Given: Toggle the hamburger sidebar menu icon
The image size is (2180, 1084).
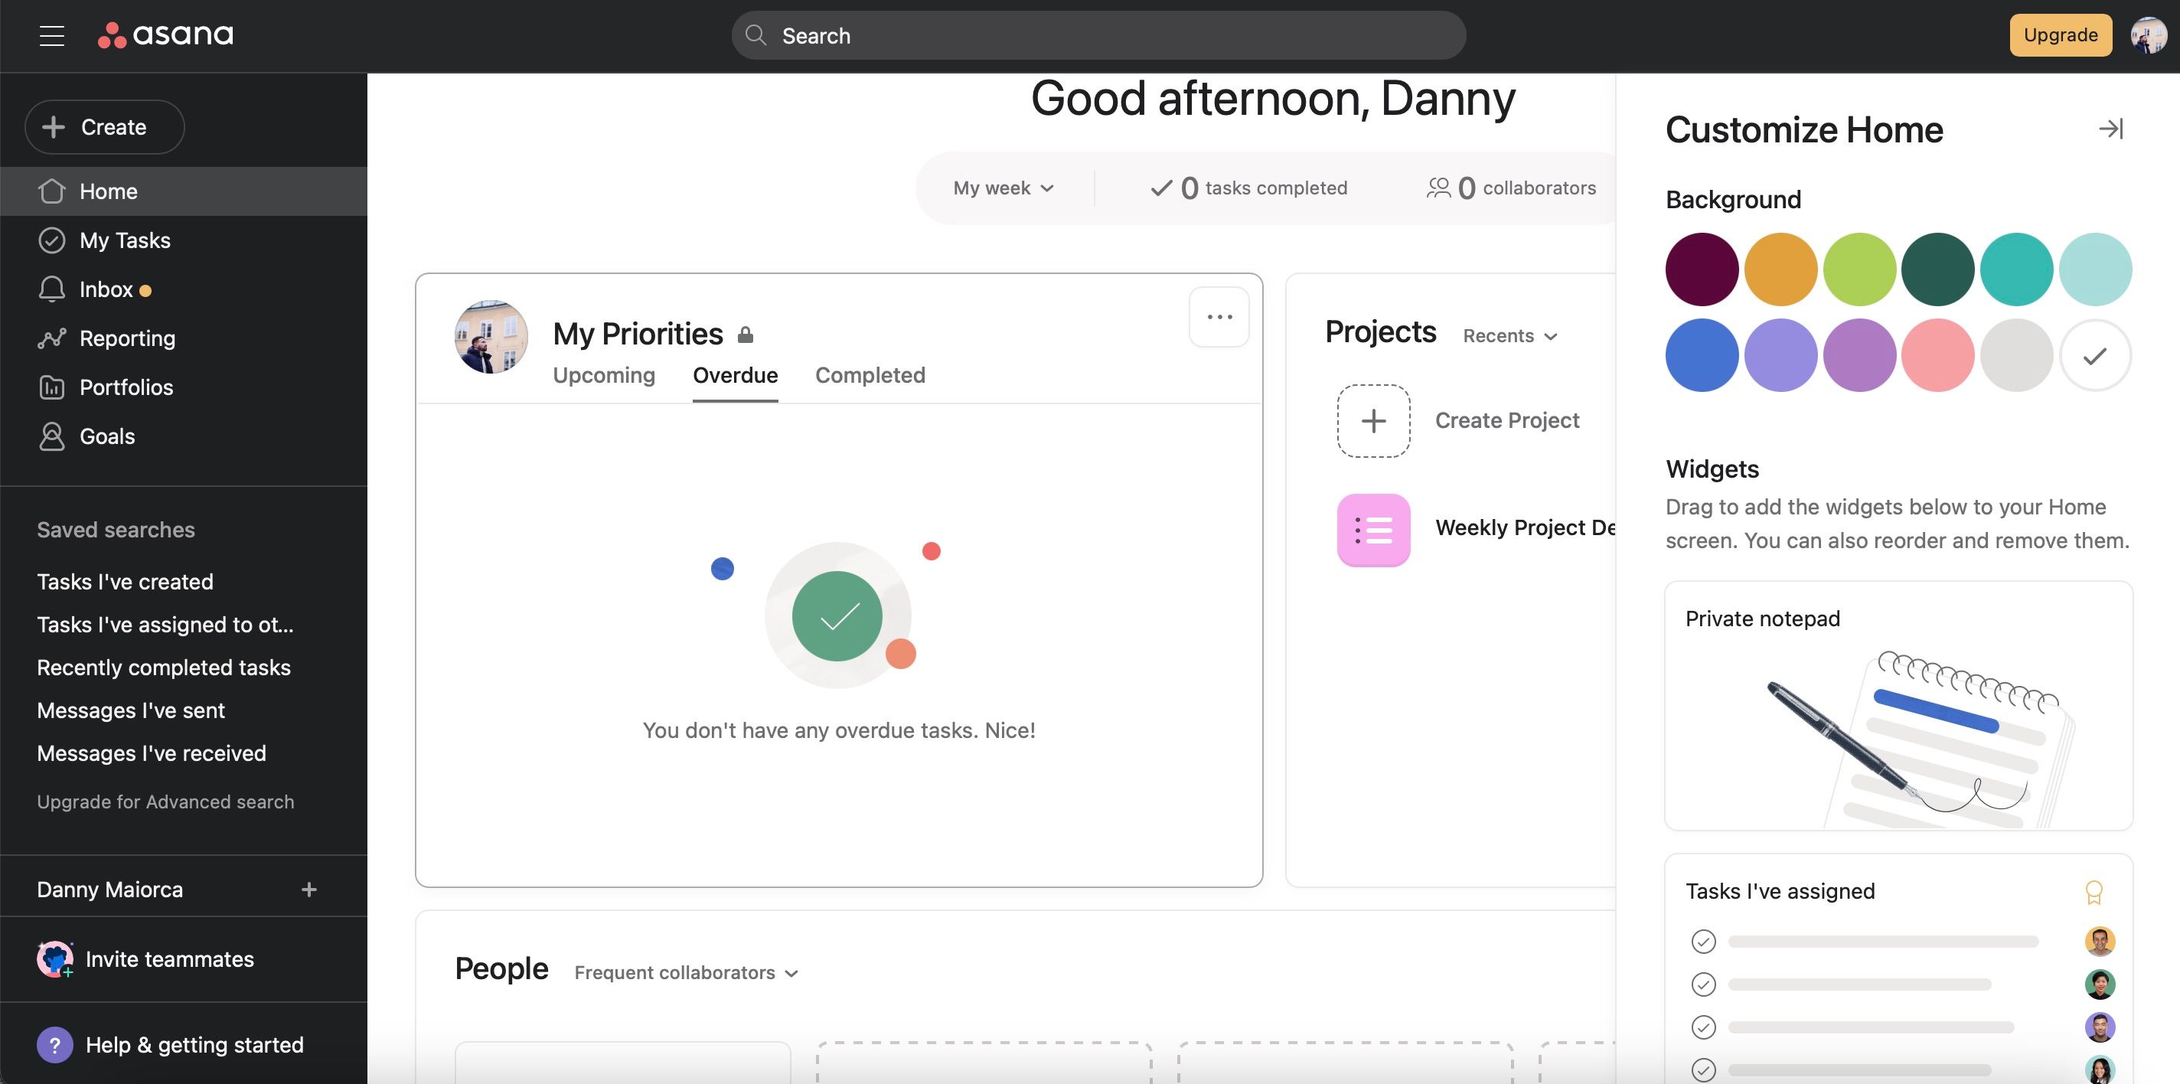Looking at the screenshot, I should [x=51, y=35].
